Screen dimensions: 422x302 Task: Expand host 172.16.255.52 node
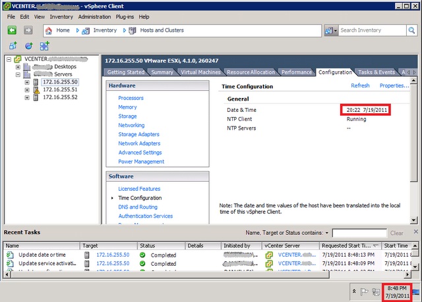coord(27,97)
